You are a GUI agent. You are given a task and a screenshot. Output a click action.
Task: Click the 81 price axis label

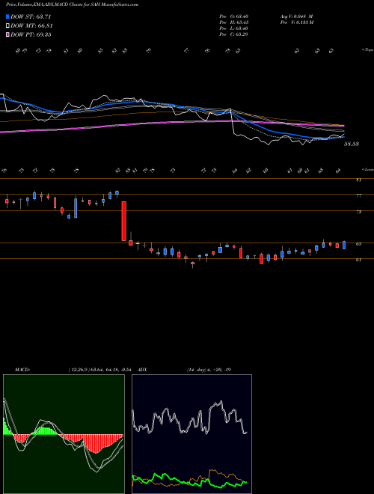pos(358,180)
